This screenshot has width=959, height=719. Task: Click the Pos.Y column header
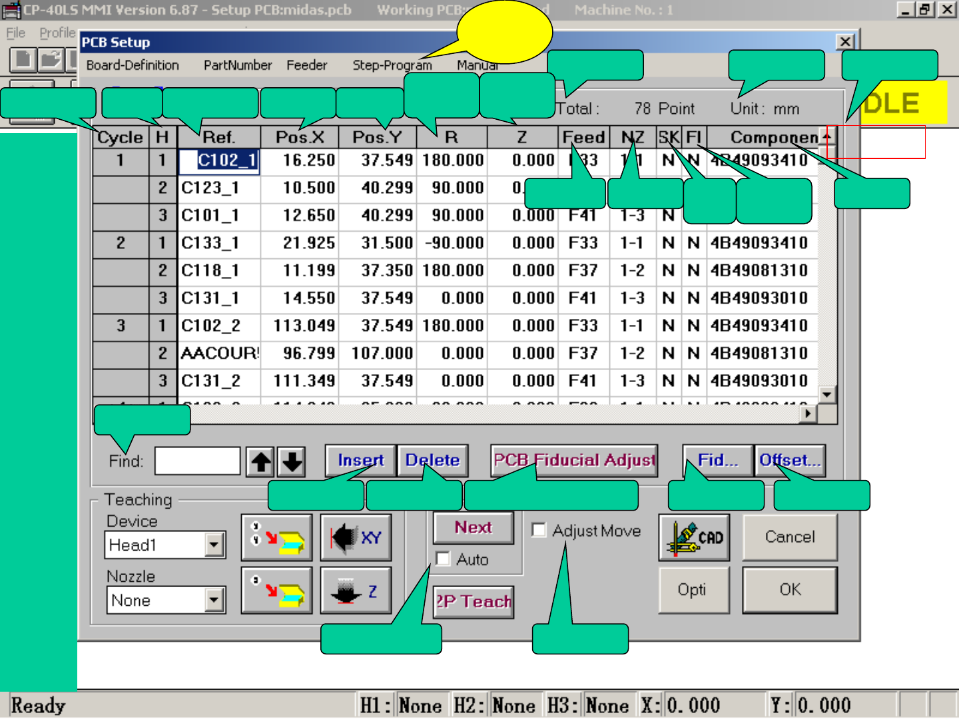[x=378, y=137]
